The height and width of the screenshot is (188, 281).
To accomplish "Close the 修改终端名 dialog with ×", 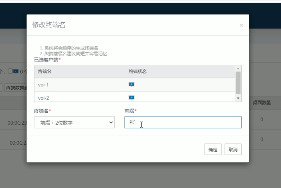I will coord(241,25).
